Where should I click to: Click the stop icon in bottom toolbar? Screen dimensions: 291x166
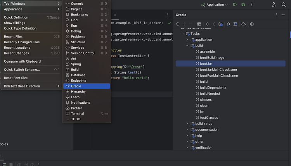point(11,164)
